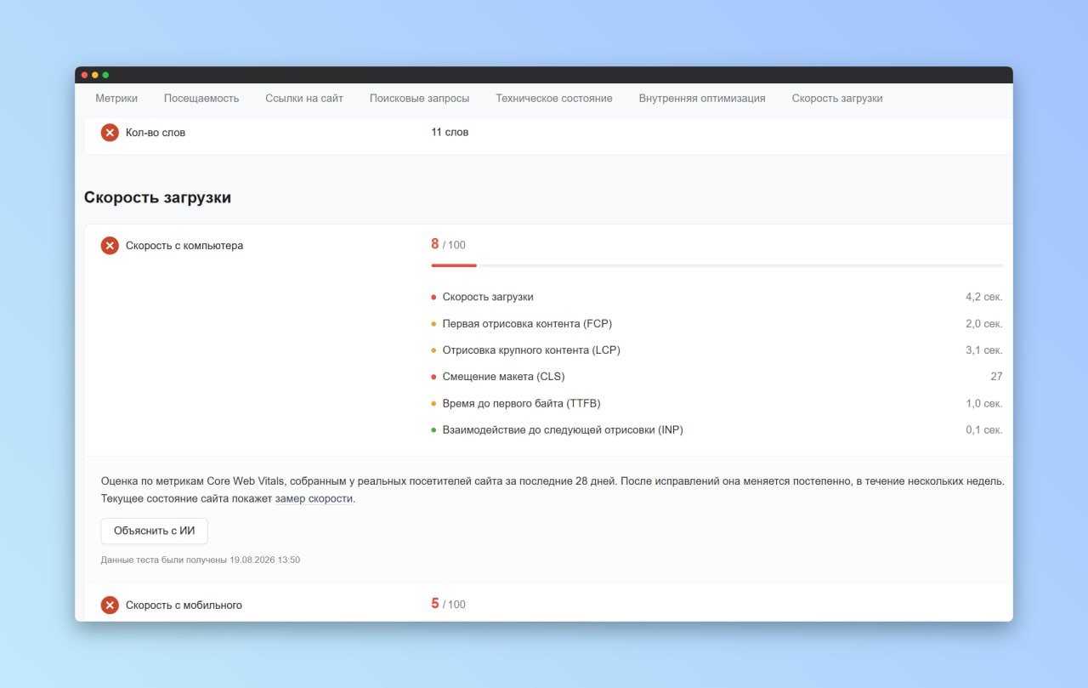This screenshot has height=688, width=1088.
Task: Click the test date "19.08.2026 13:50" note
Action: coord(201,560)
